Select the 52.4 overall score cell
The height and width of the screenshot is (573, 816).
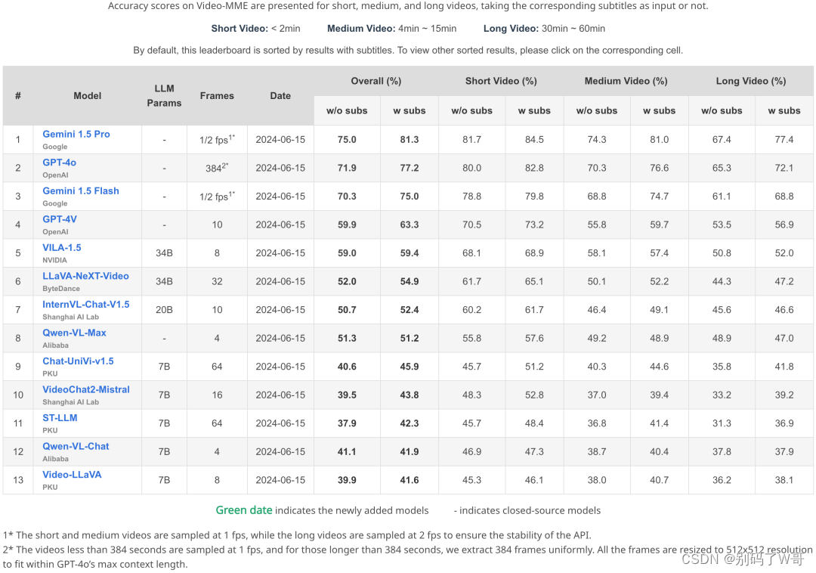pyautogui.click(x=410, y=310)
